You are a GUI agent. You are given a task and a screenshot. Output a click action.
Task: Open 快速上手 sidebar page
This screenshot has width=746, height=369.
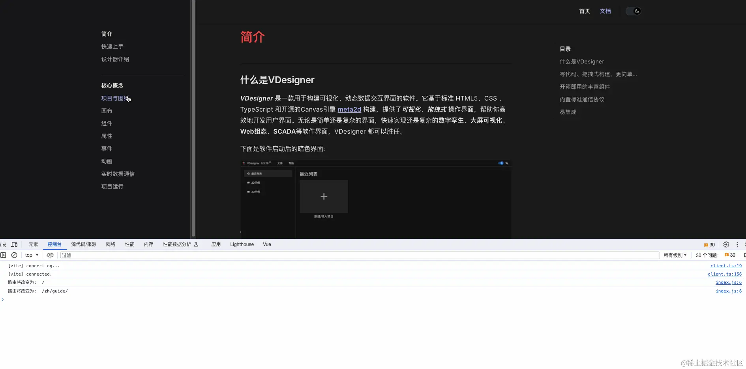(112, 47)
